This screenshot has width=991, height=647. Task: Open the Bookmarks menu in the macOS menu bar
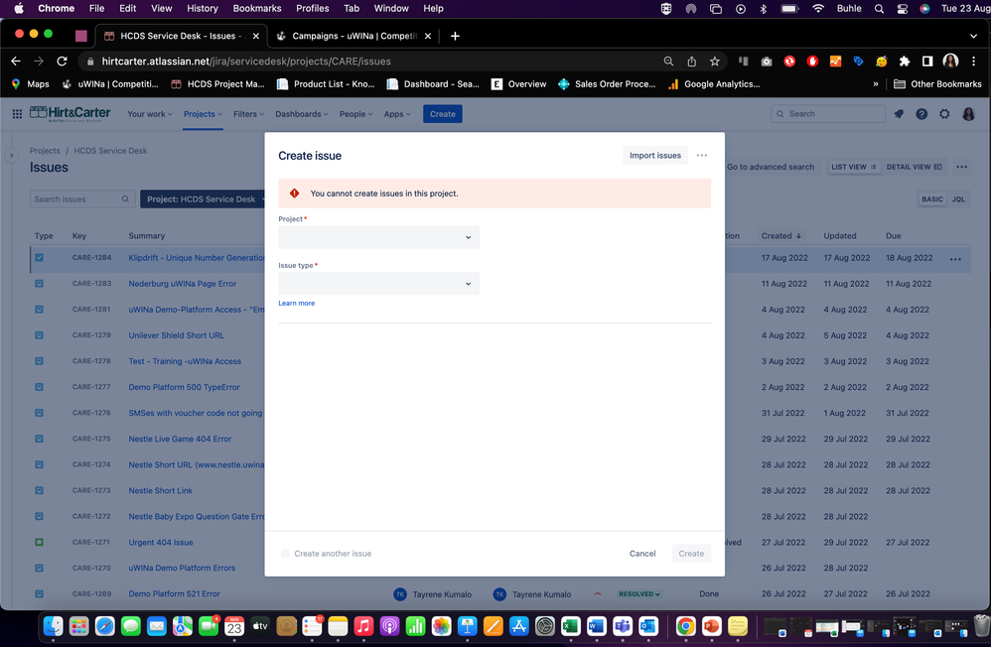pyautogui.click(x=256, y=8)
